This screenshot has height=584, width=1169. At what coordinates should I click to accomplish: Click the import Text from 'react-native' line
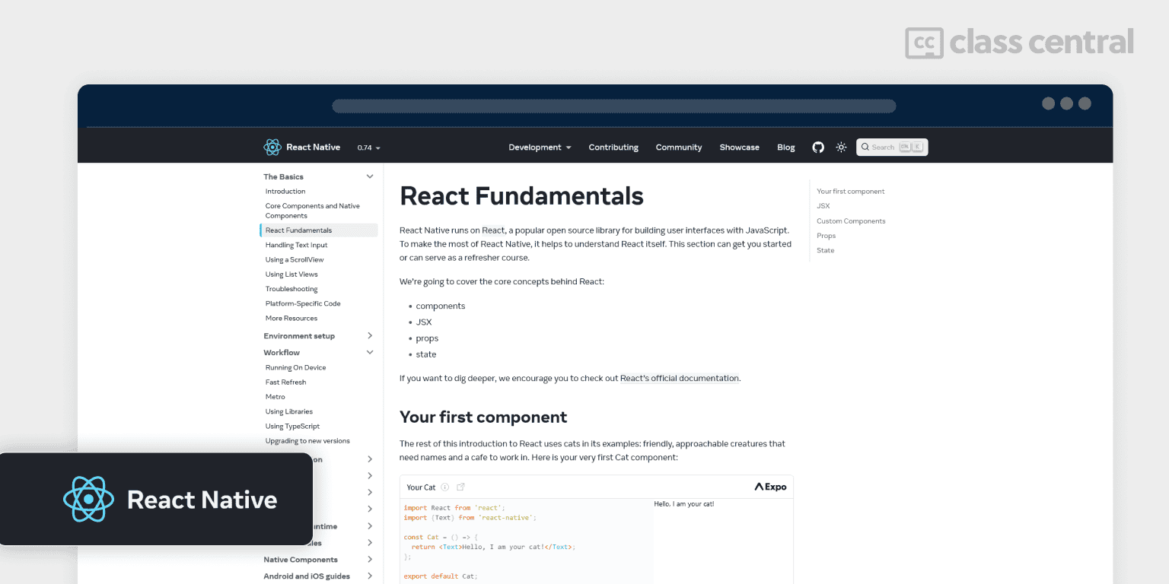(x=470, y=518)
